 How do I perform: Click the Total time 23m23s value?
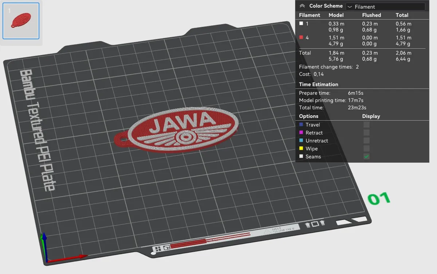tap(357, 108)
